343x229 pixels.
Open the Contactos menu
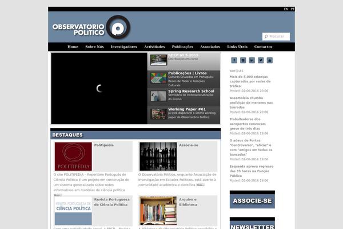[263, 47]
